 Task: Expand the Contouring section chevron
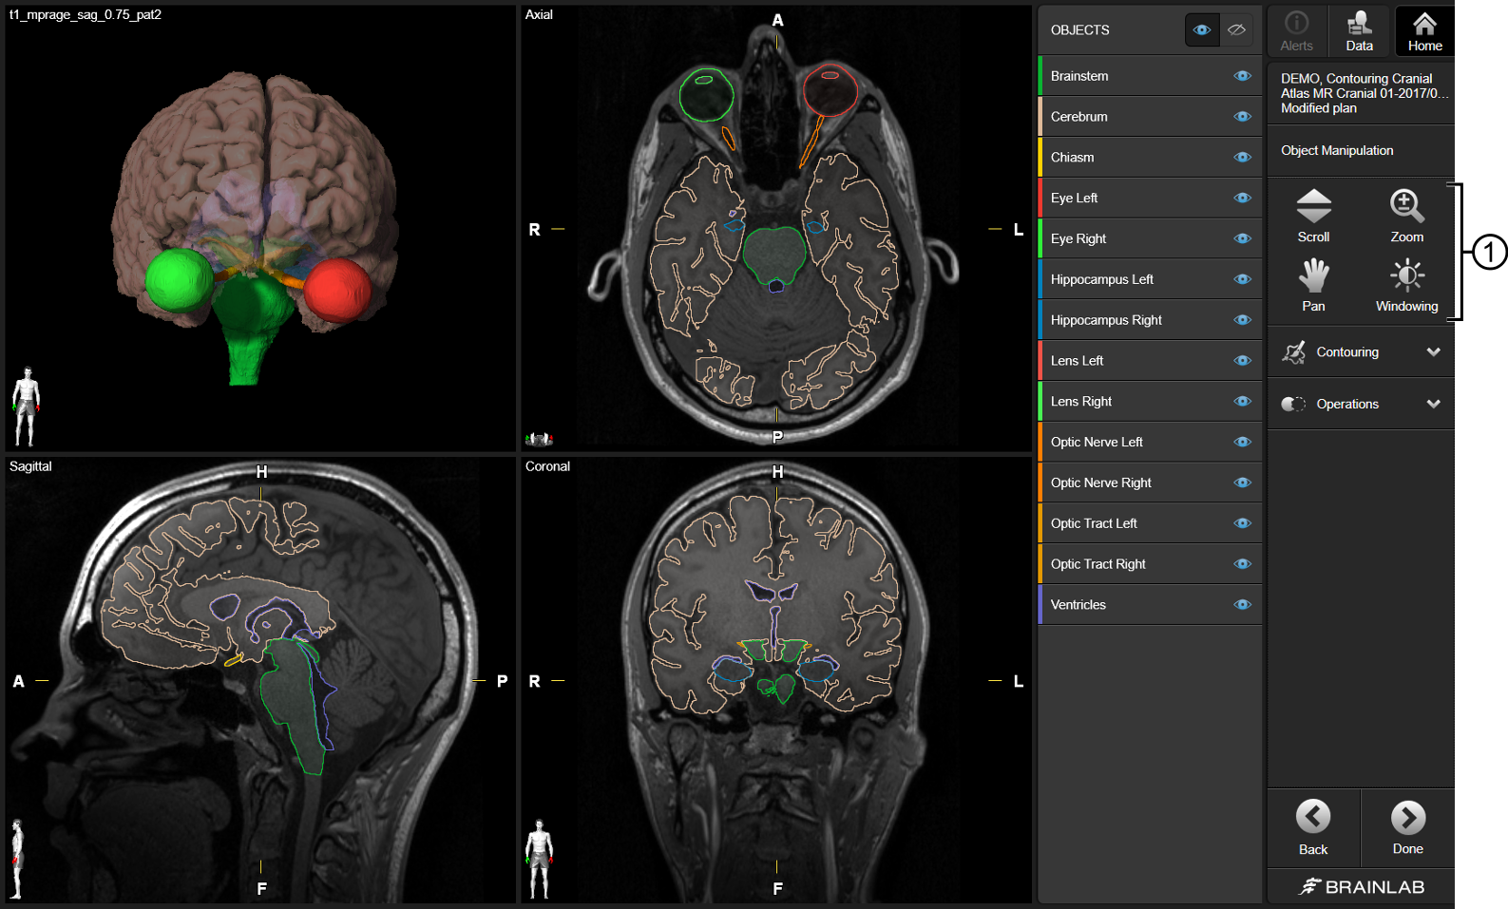(x=1433, y=352)
